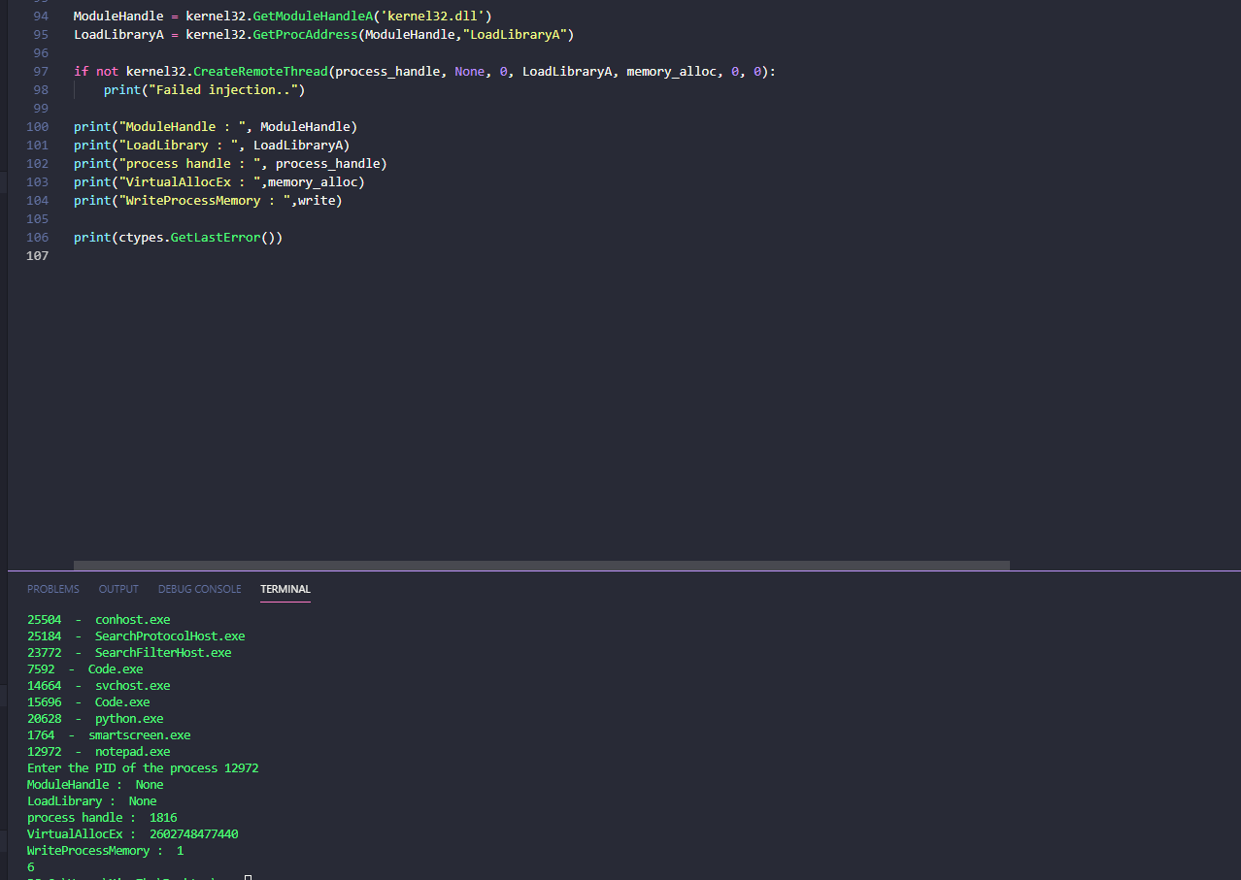This screenshot has width=1241, height=880.
Task: Click the CreateRemoteThread call on line 97
Action: tap(260, 71)
